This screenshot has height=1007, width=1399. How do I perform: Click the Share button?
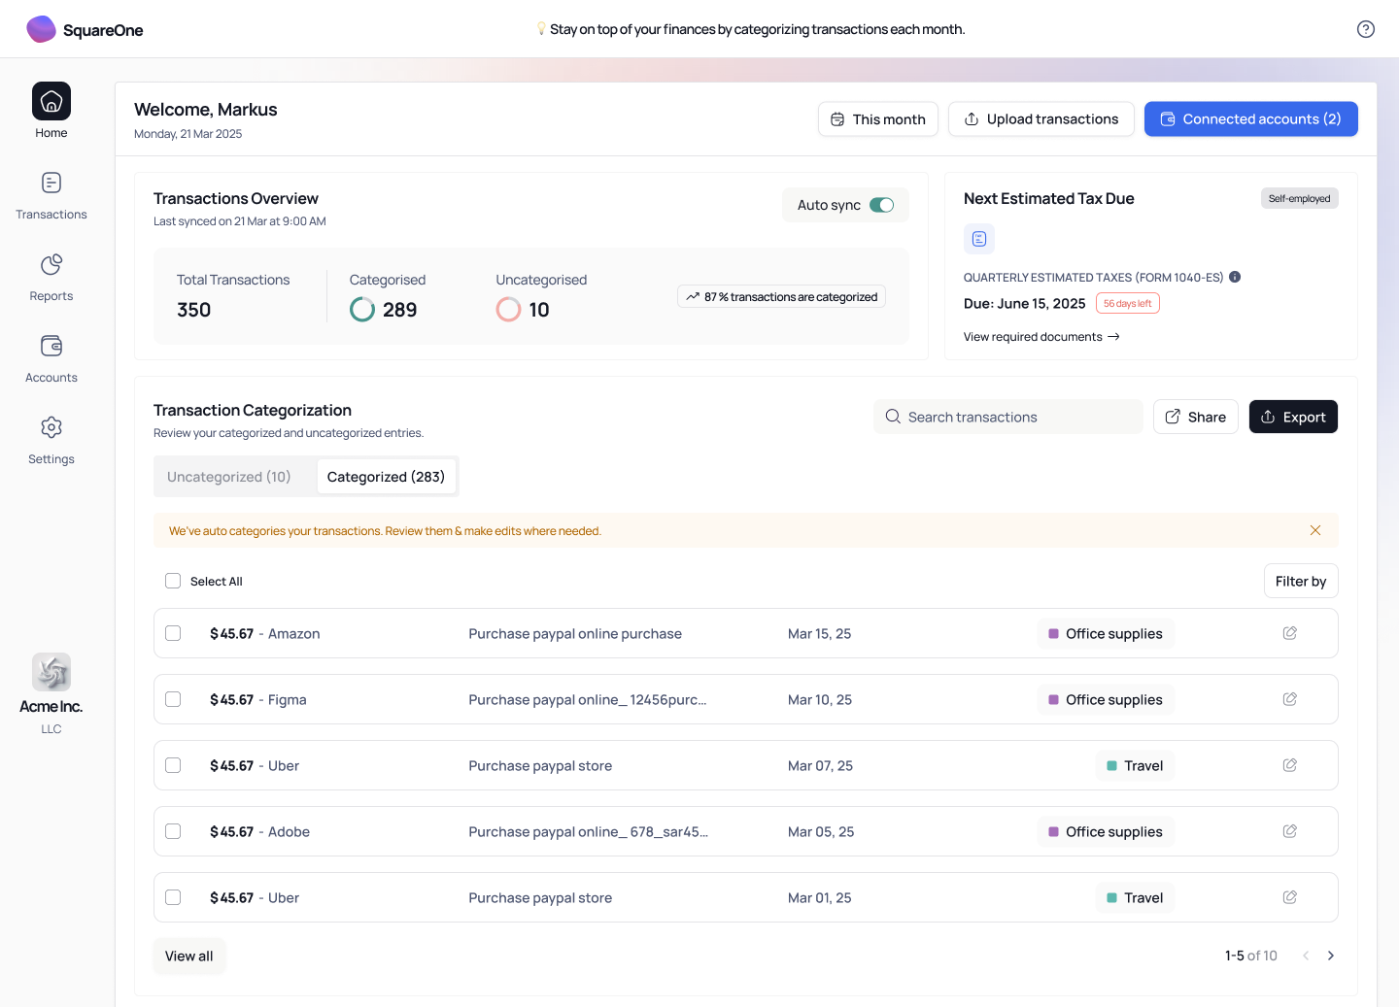tap(1196, 417)
